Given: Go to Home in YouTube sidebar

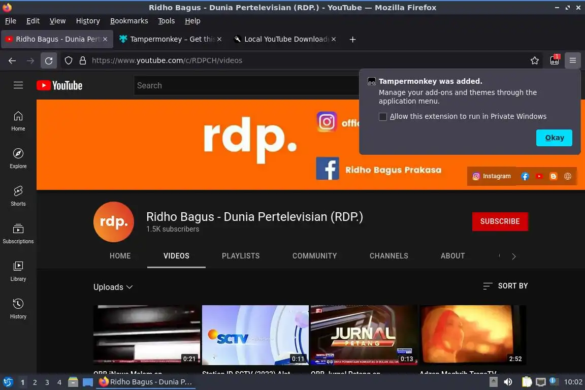Looking at the screenshot, I should click(18, 121).
